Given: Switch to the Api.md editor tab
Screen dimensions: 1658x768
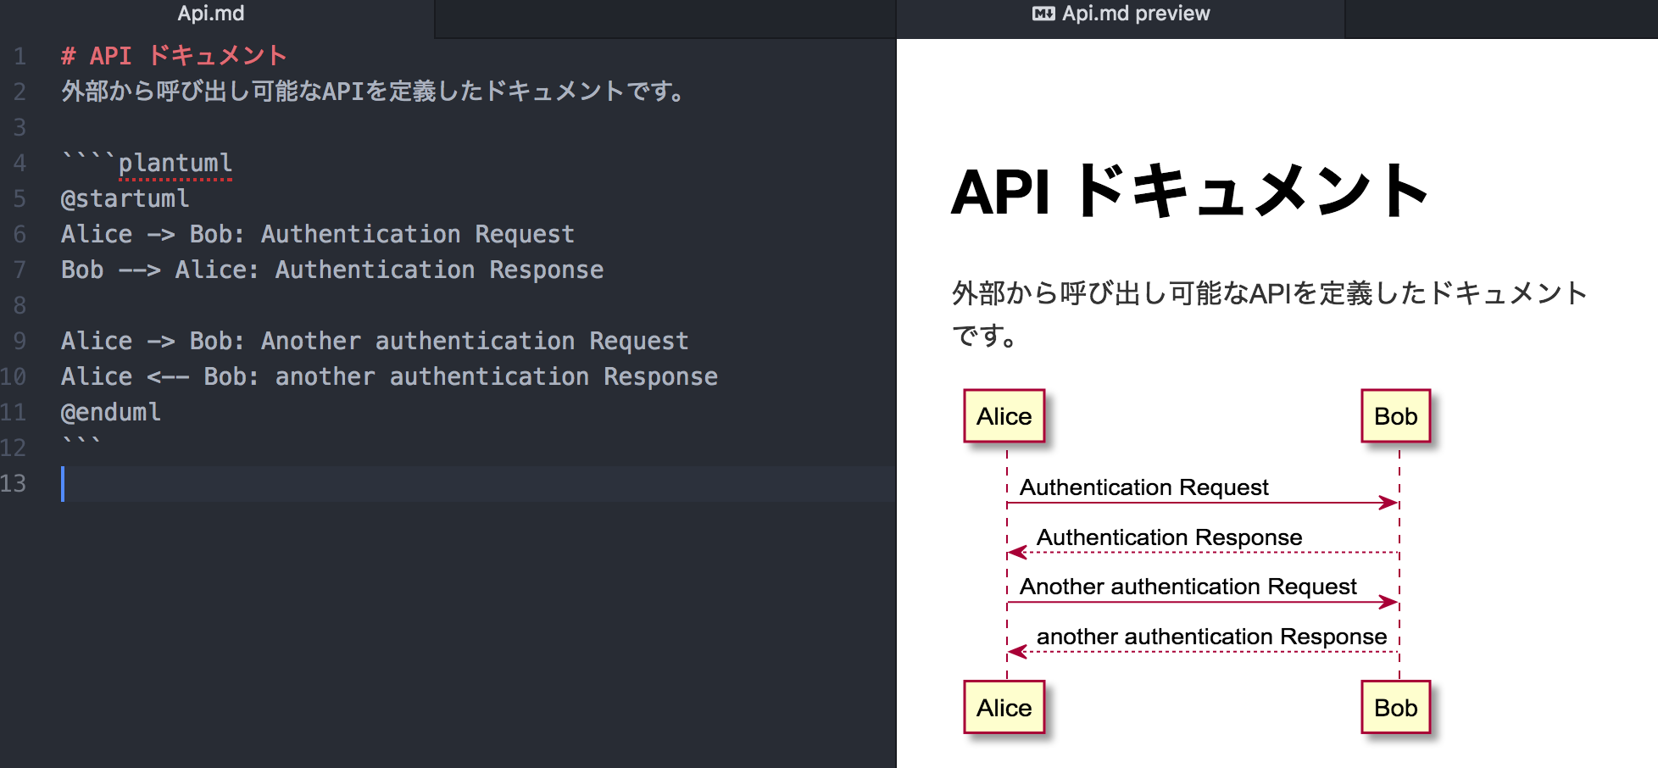Looking at the screenshot, I should [211, 14].
